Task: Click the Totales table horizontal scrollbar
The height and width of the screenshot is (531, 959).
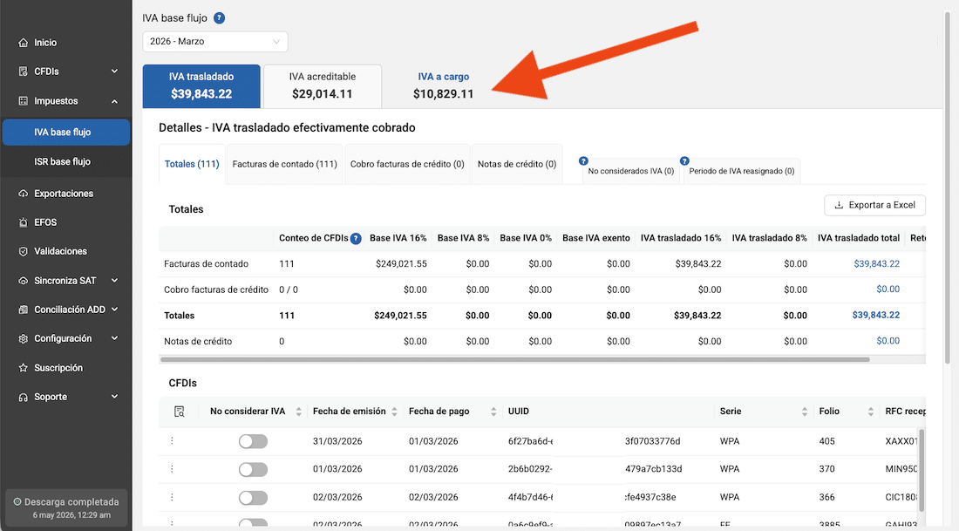Action: (x=515, y=360)
